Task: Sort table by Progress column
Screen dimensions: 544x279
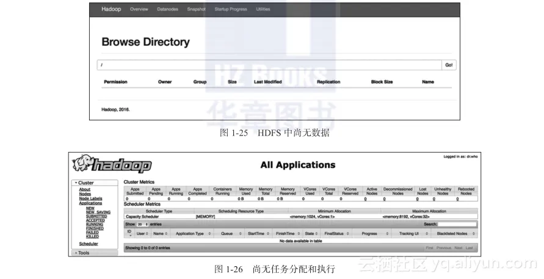Action: coord(372,234)
